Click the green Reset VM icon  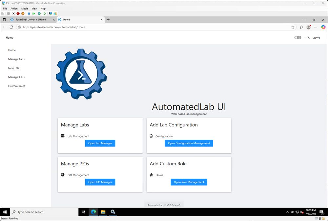point(34,13)
